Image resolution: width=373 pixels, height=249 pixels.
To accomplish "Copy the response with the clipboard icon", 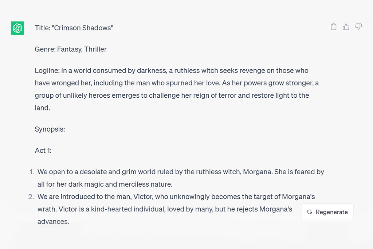I will (x=333, y=27).
